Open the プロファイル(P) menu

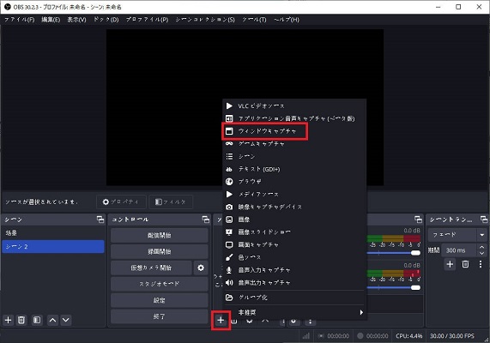click(147, 20)
